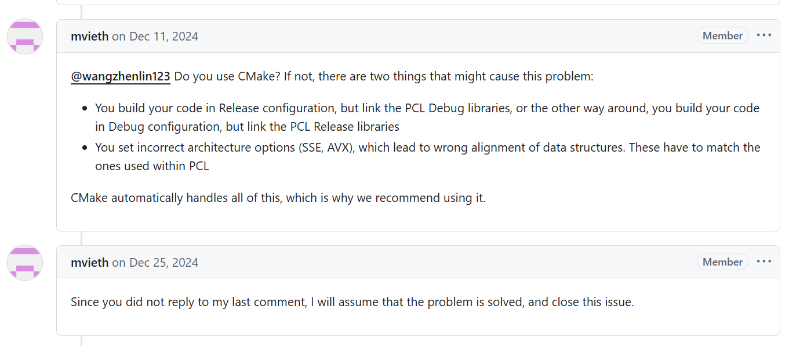Click the Dec 25, 2024 timestamp permalink
This screenshot has height=346, width=789.
click(163, 262)
